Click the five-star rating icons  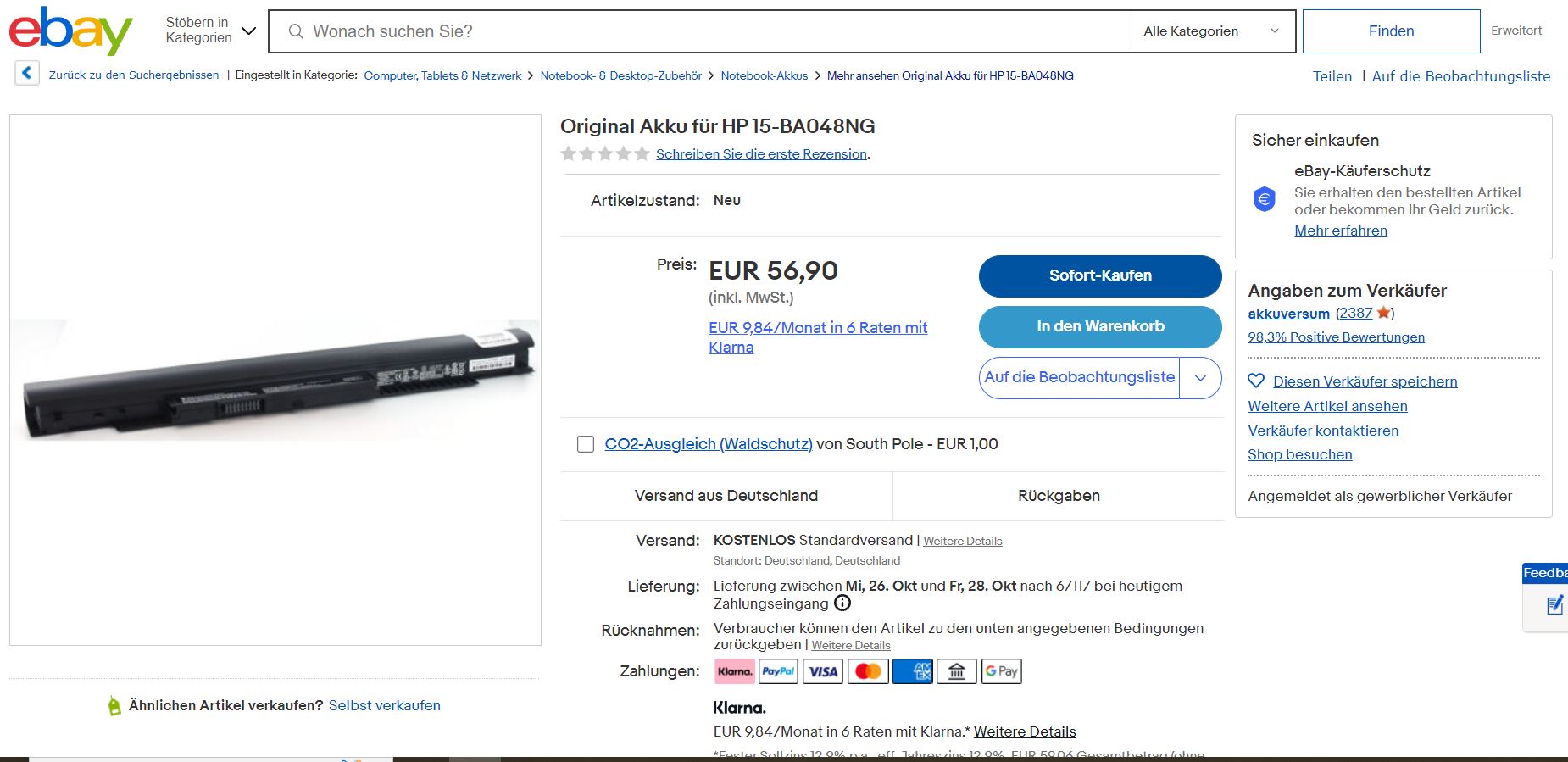(x=605, y=153)
